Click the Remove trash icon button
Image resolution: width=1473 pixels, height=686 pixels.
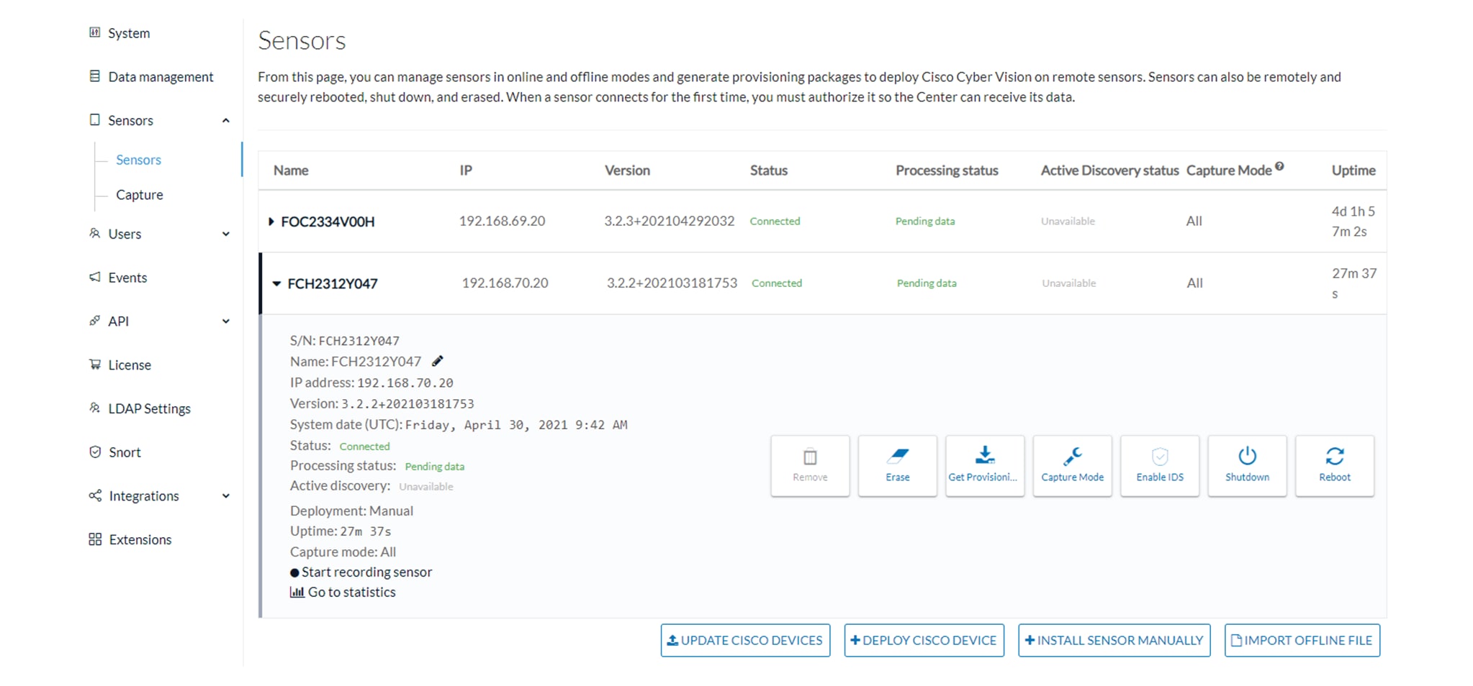pos(810,465)
